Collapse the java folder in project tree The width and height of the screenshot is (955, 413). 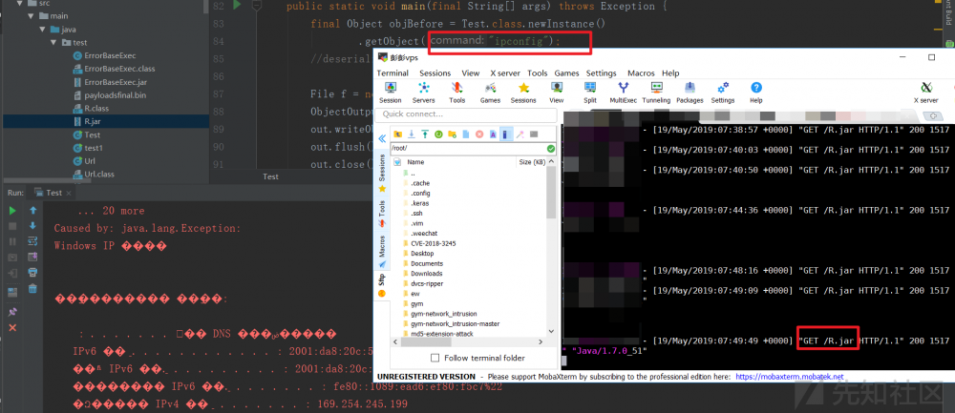point(42,30)
